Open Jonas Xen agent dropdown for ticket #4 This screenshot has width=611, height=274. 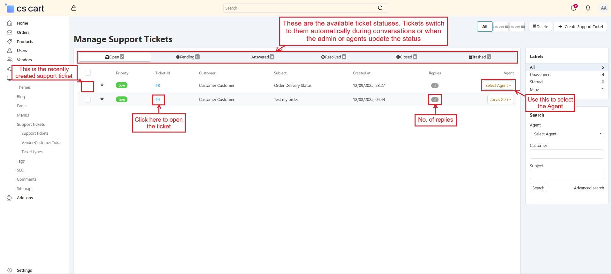500,100
